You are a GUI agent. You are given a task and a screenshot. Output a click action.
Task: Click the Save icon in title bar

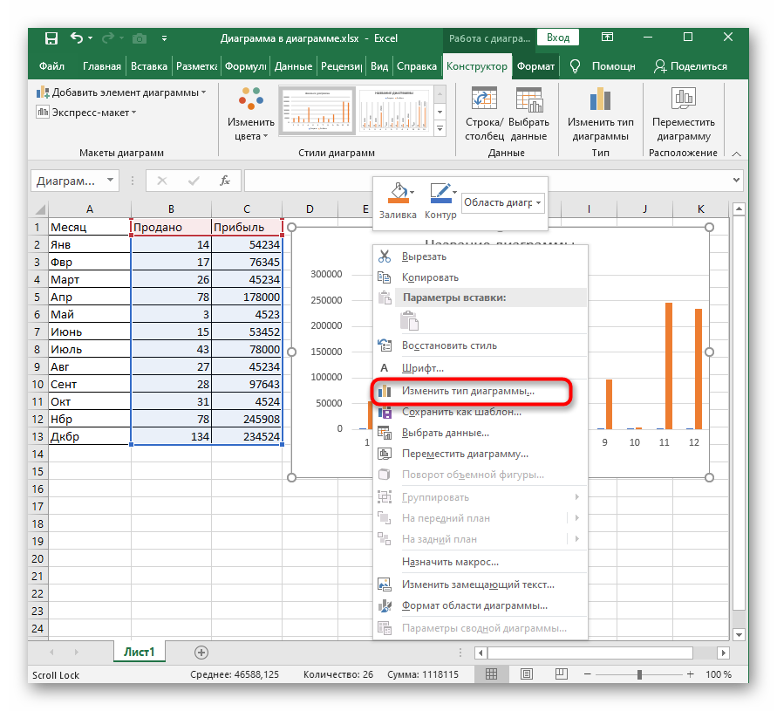pos(51,38)
